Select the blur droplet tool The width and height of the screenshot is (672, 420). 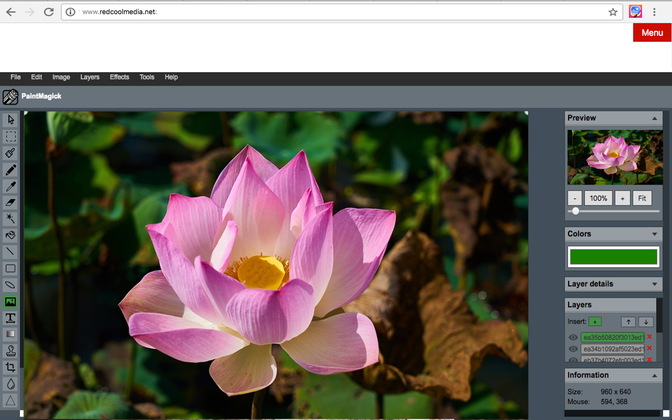click(10, 384)
